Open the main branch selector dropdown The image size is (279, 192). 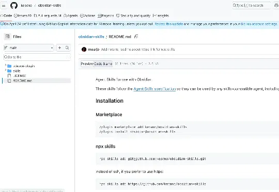28,48
